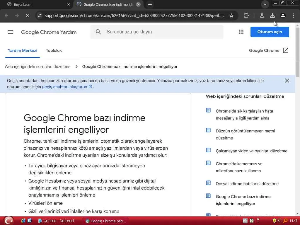Click the Virüsleri önleme bullet text

click(45, 203)
